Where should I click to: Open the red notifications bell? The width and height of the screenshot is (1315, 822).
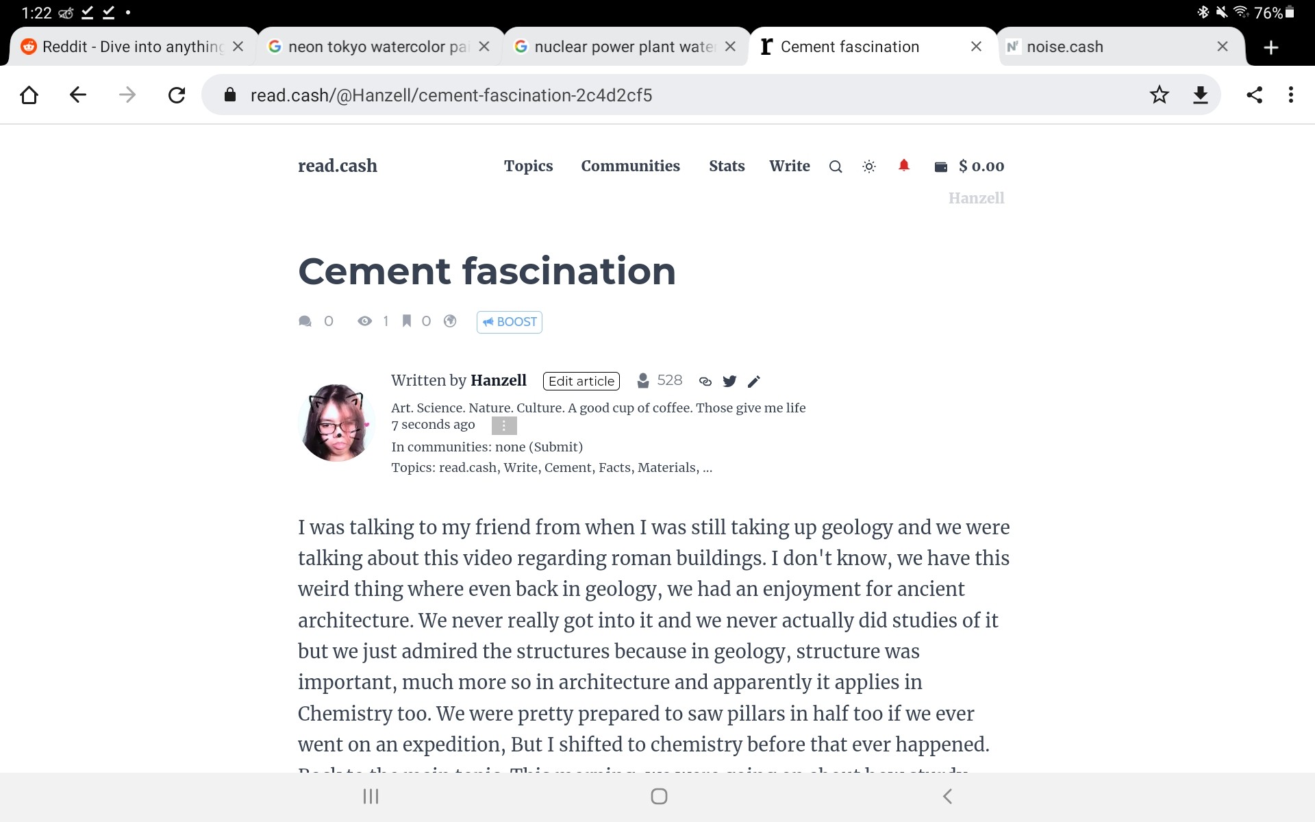[x=904, y=166]
